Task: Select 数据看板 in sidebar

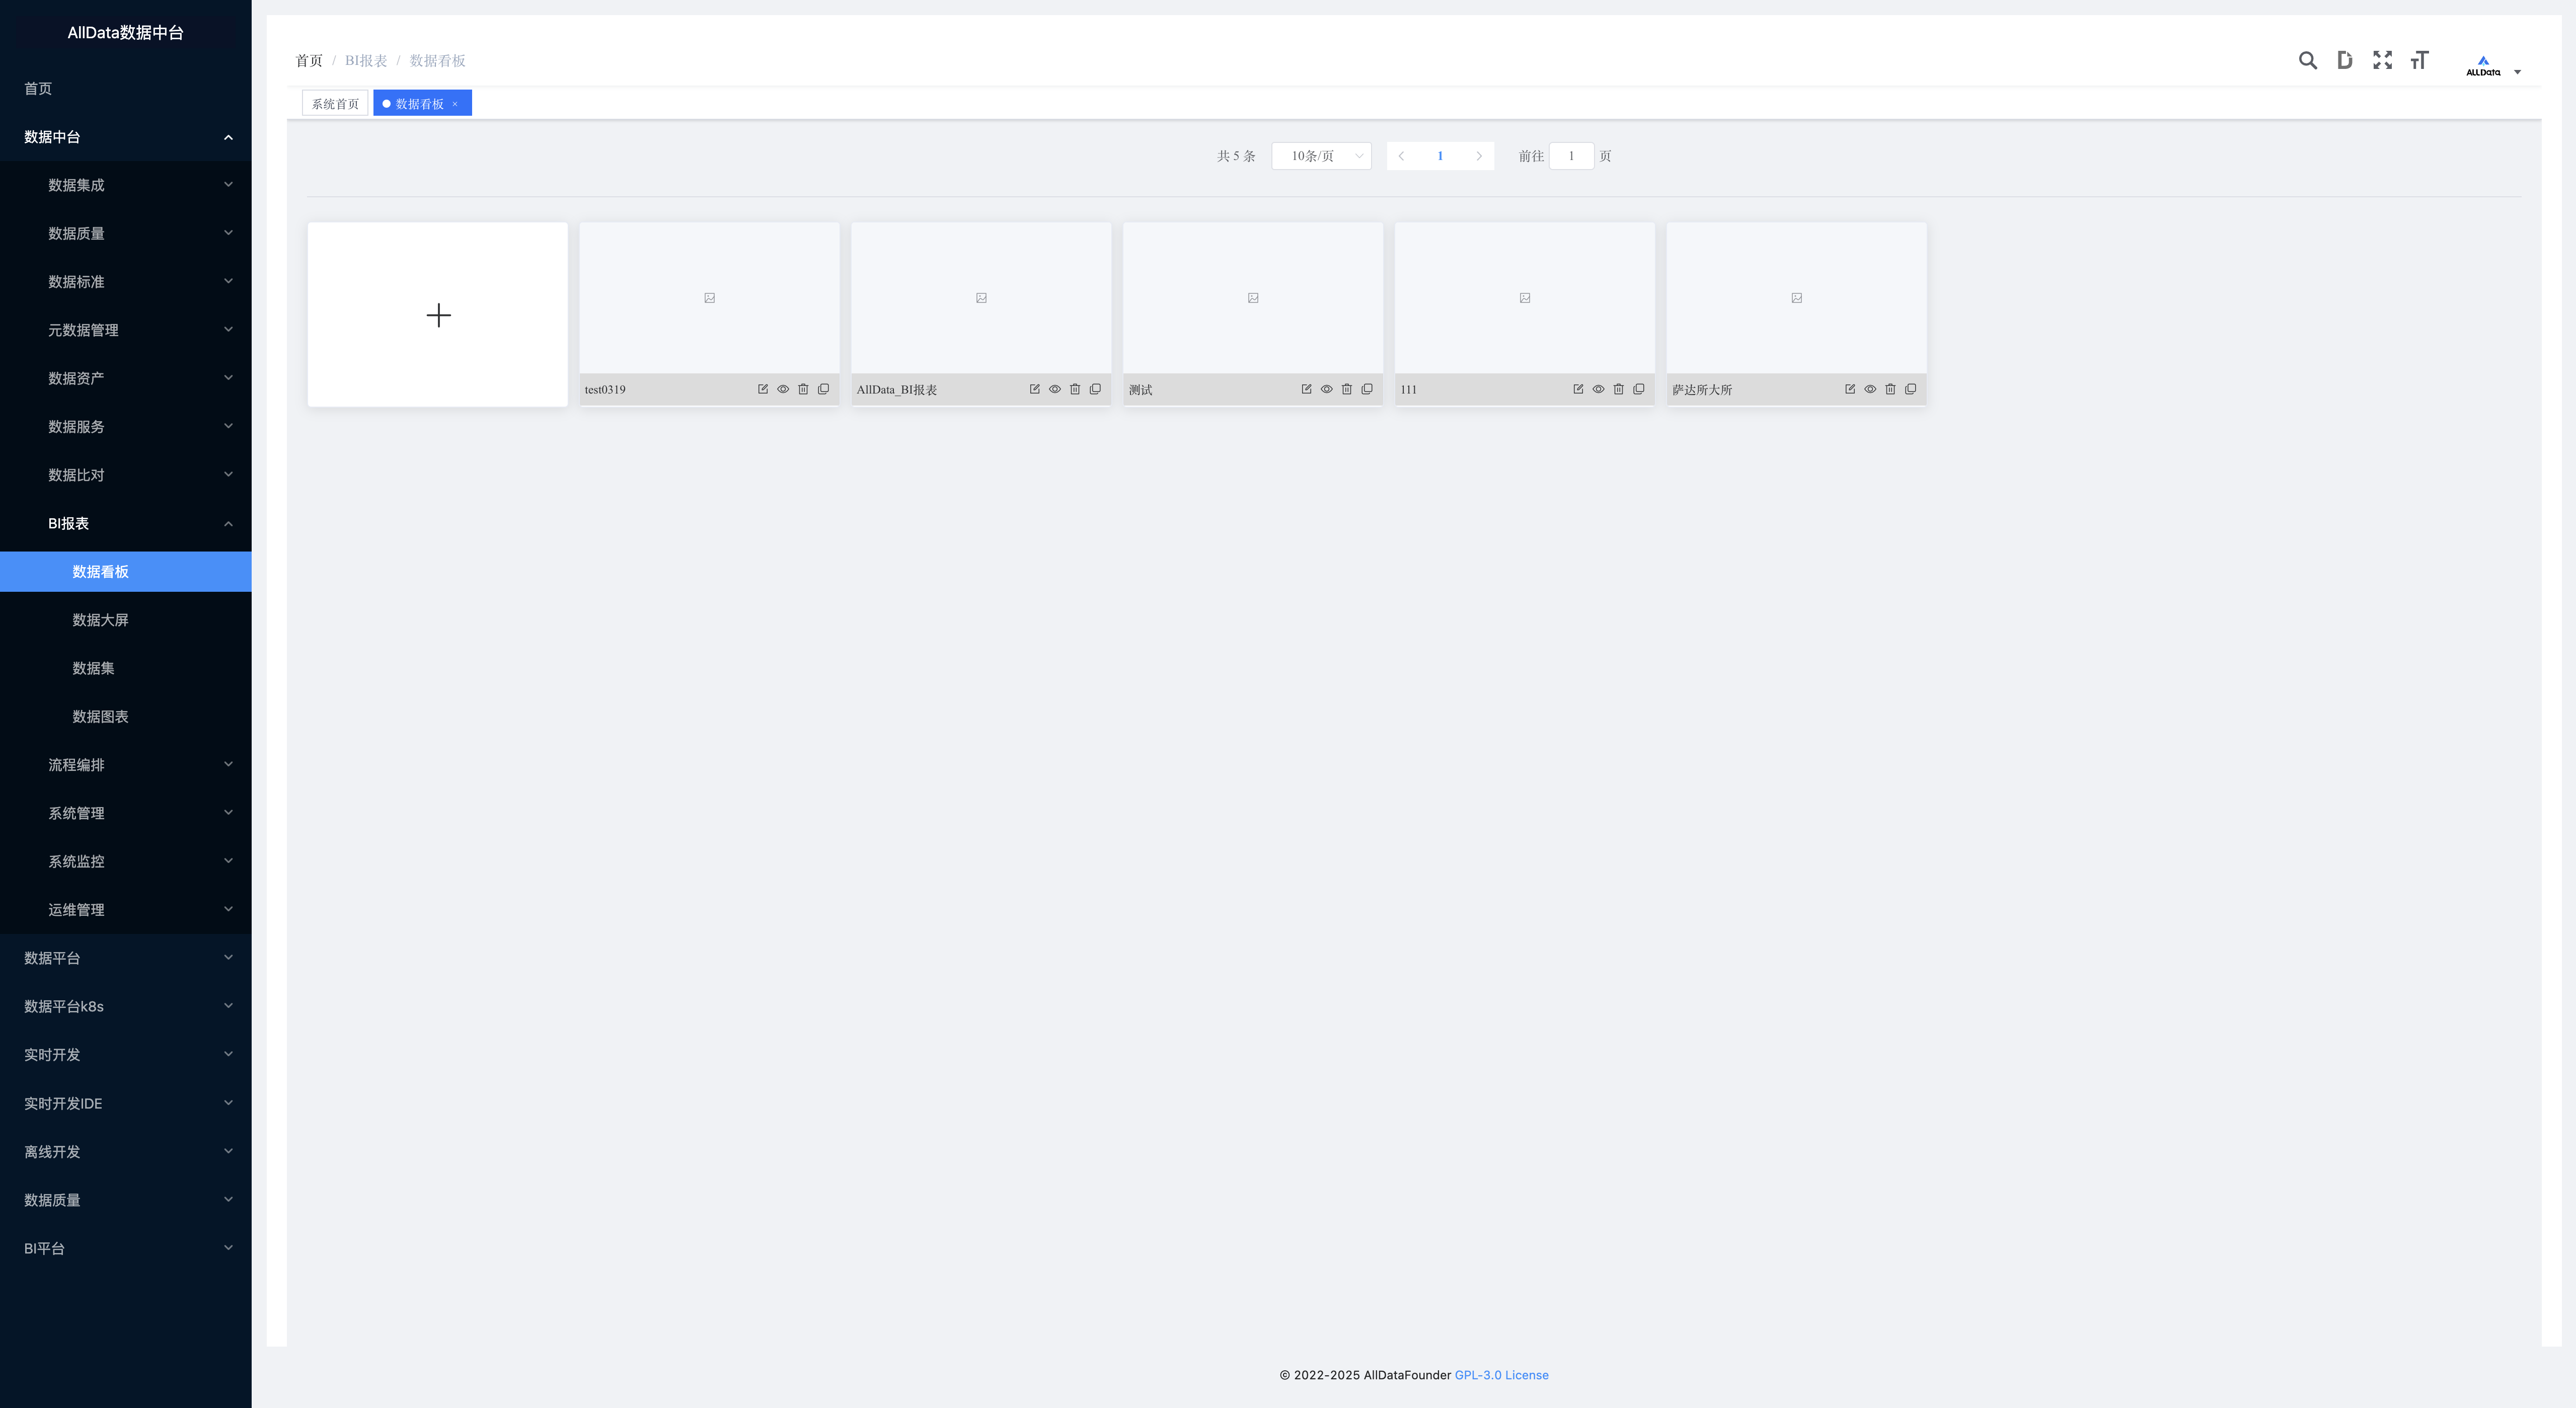Action: (126, 572)
